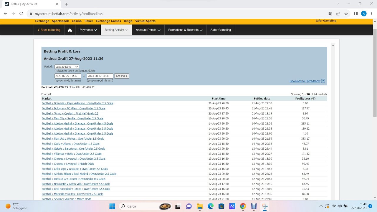Open Microsoft Edge from taskbar
The width and height of the screenshot is (377, 212).
tap(211, 206)
